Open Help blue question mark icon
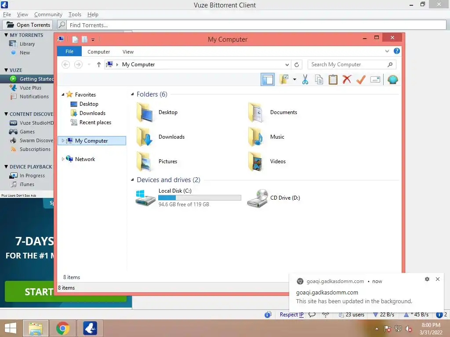450x337 pixels. (397, 51)
